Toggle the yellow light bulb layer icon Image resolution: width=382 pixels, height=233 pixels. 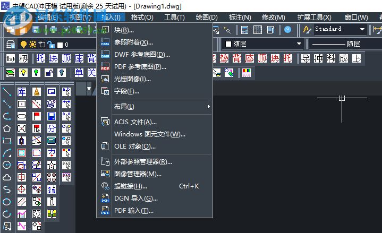point(23,73)
